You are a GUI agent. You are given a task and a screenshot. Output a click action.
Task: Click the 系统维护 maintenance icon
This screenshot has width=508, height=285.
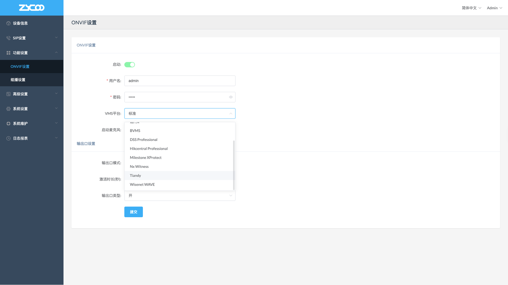click(x=9, y=123)
